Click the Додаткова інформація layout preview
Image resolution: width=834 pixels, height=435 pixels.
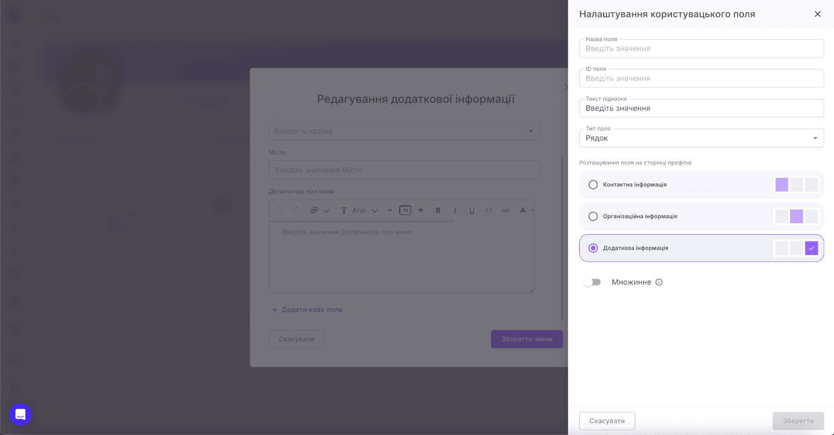click(796, 248)
